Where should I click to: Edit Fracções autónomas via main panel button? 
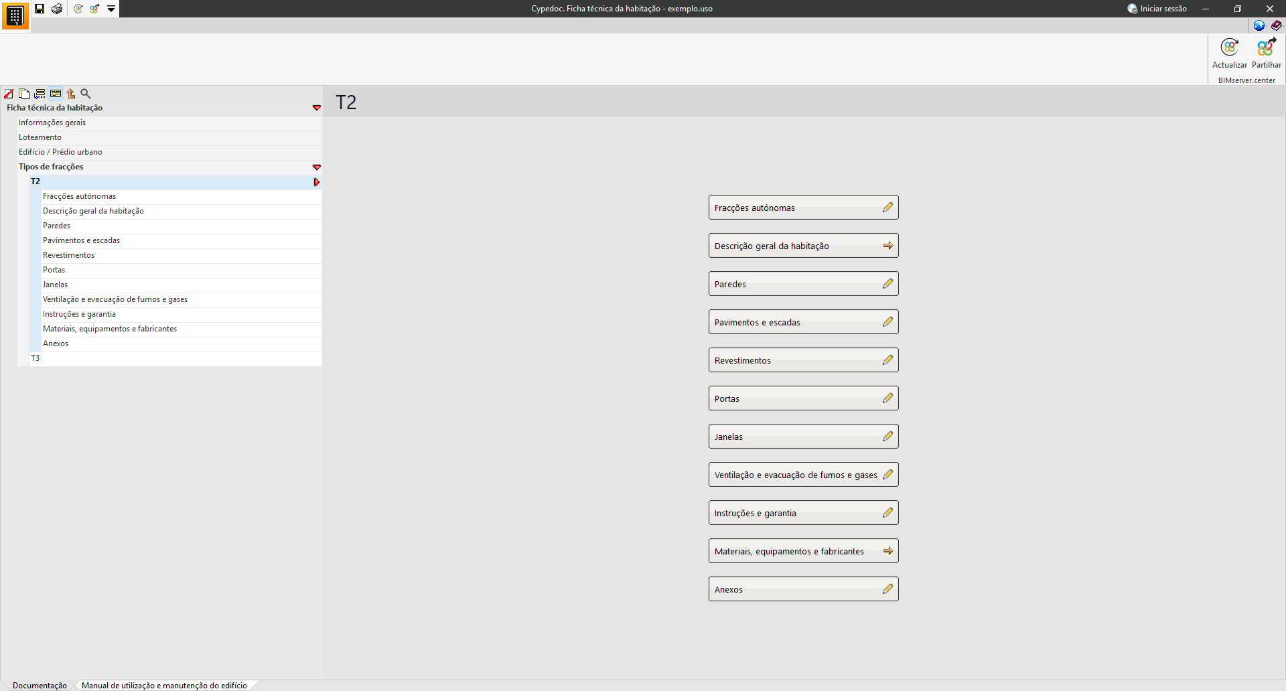coord(804,208)
